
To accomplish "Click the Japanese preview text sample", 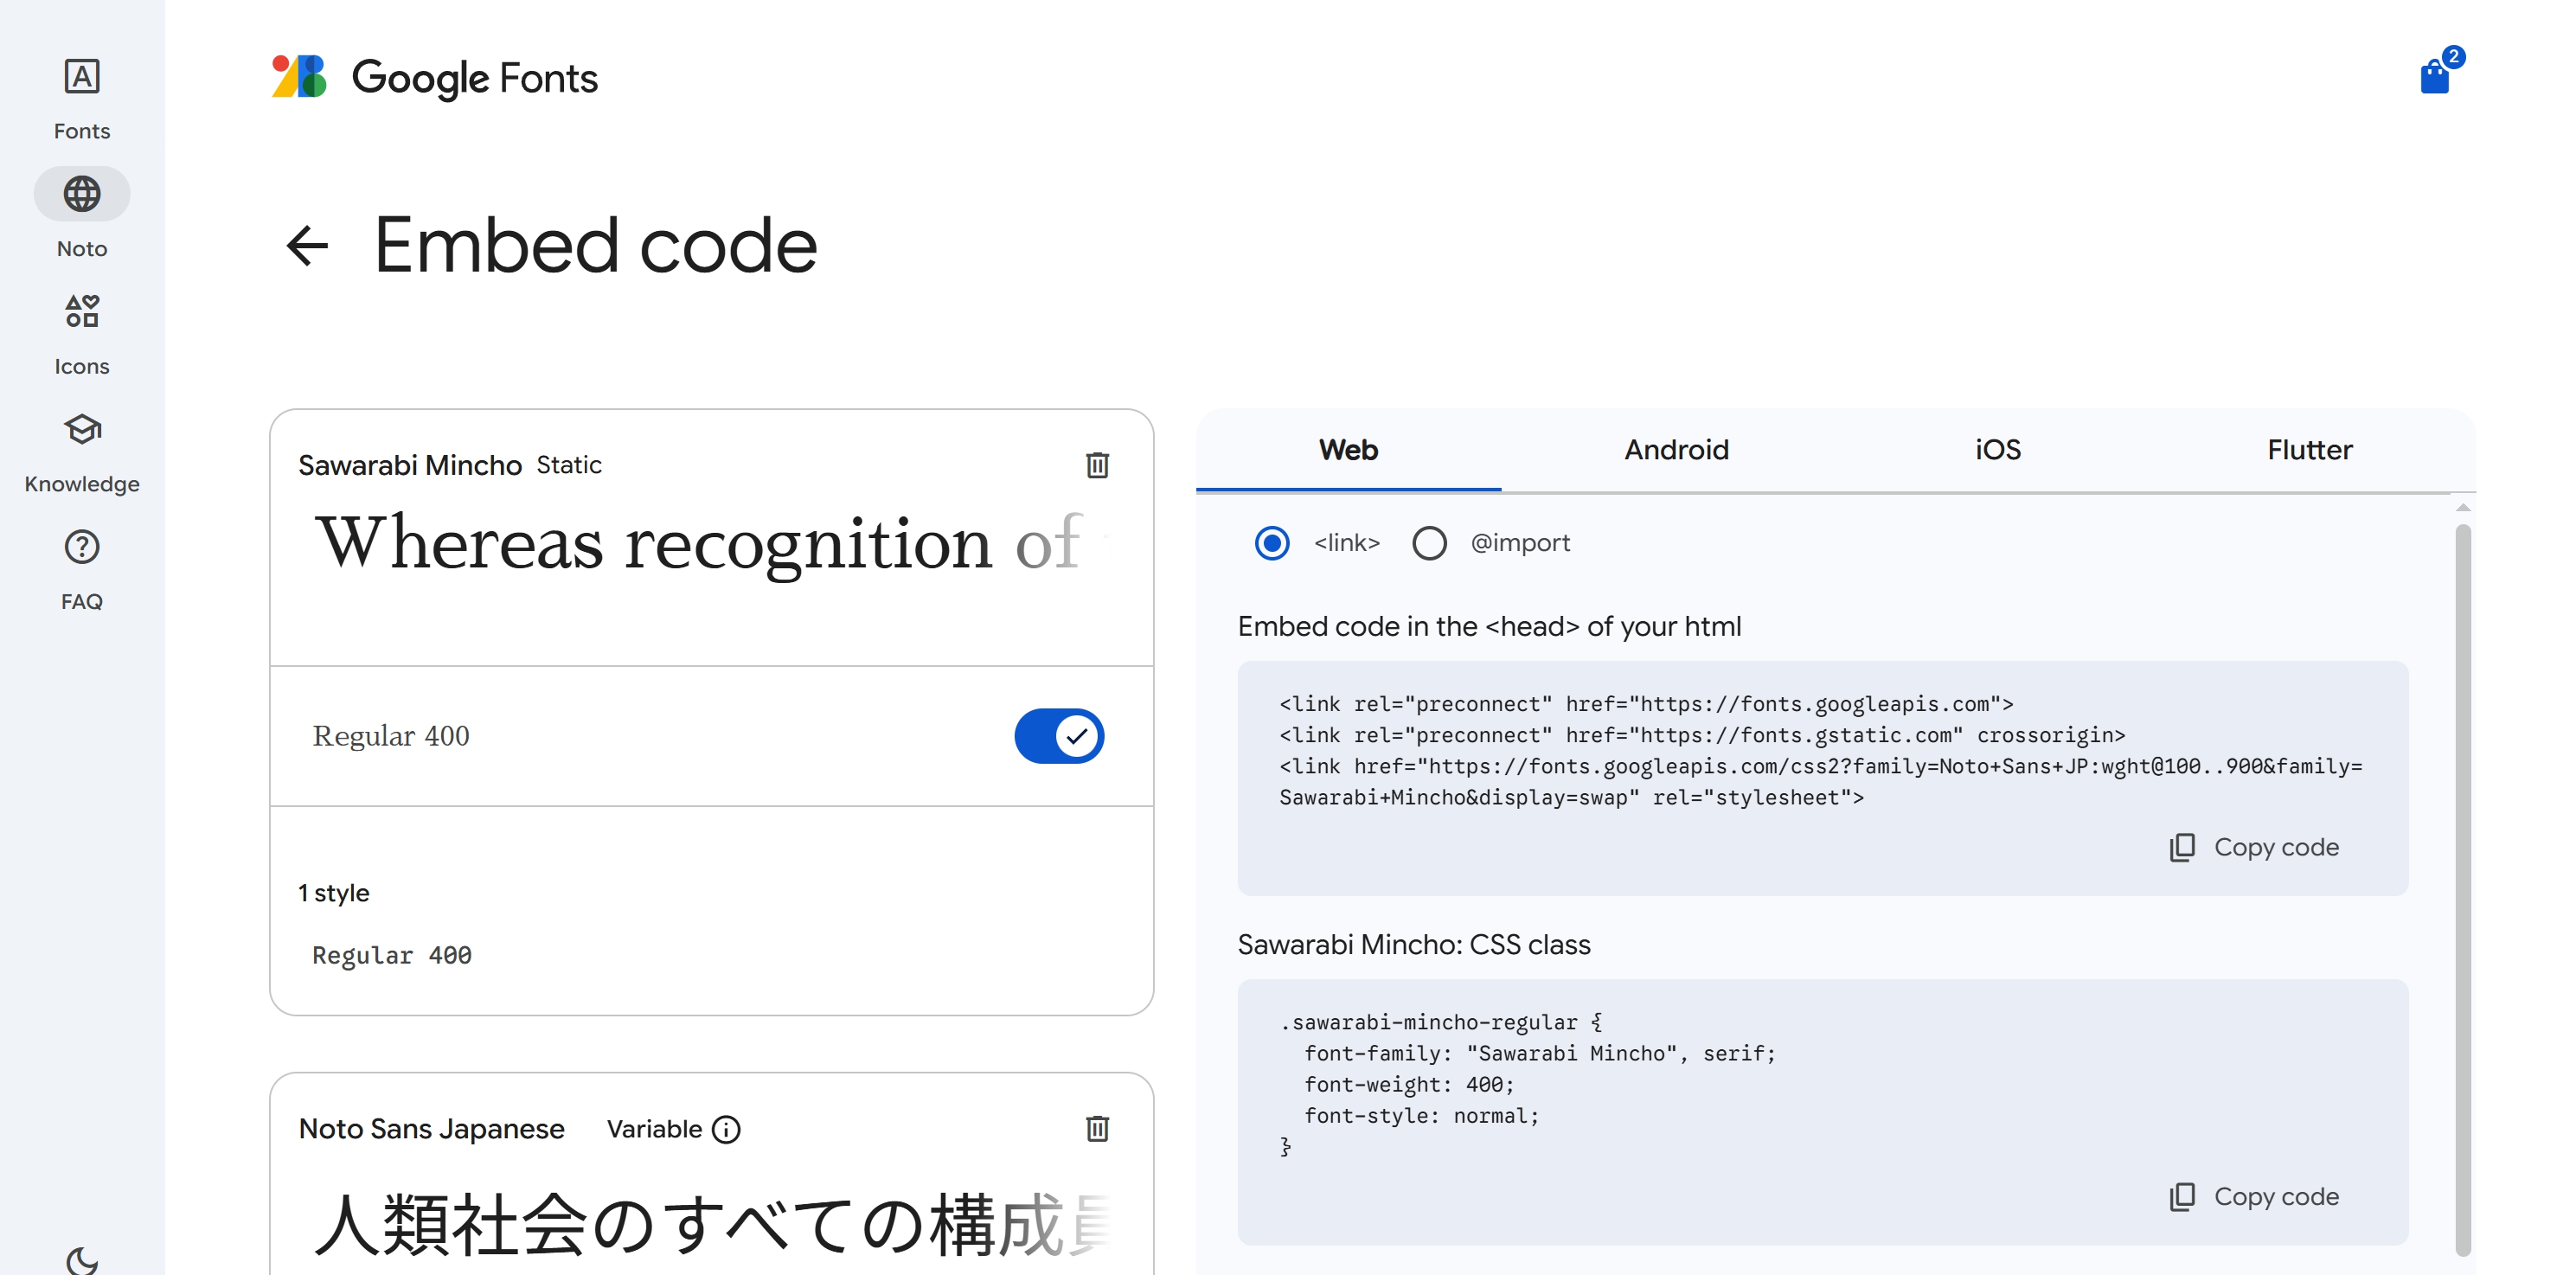I will point(712,1225).
